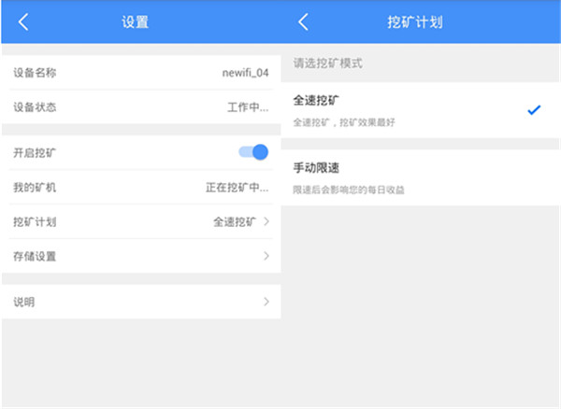Tap back arrow on 设置 screen

coord(23,22)
